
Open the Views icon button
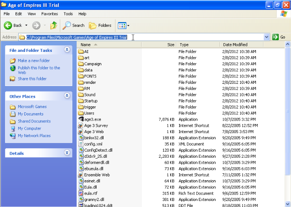(122, 25)
